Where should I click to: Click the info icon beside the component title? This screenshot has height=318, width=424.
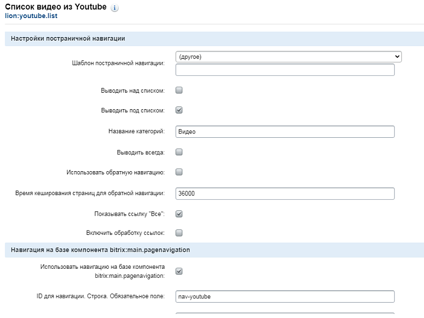click(x=115, y=8)
